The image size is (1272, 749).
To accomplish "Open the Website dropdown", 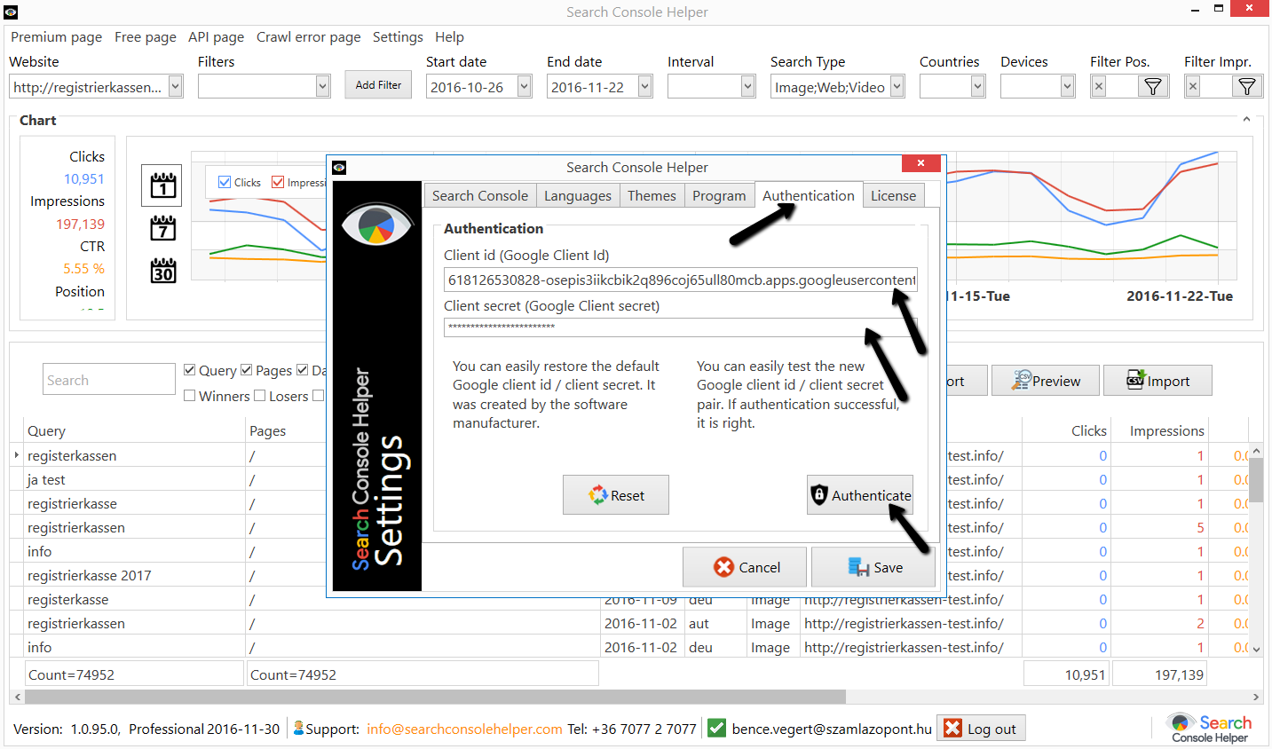I will tap(175, 86).
